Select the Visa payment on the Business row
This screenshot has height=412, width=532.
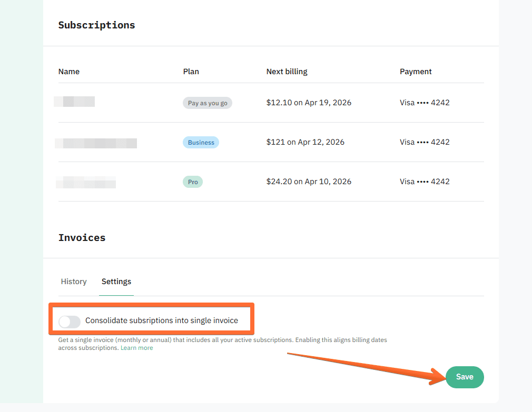tap(425, 142)
